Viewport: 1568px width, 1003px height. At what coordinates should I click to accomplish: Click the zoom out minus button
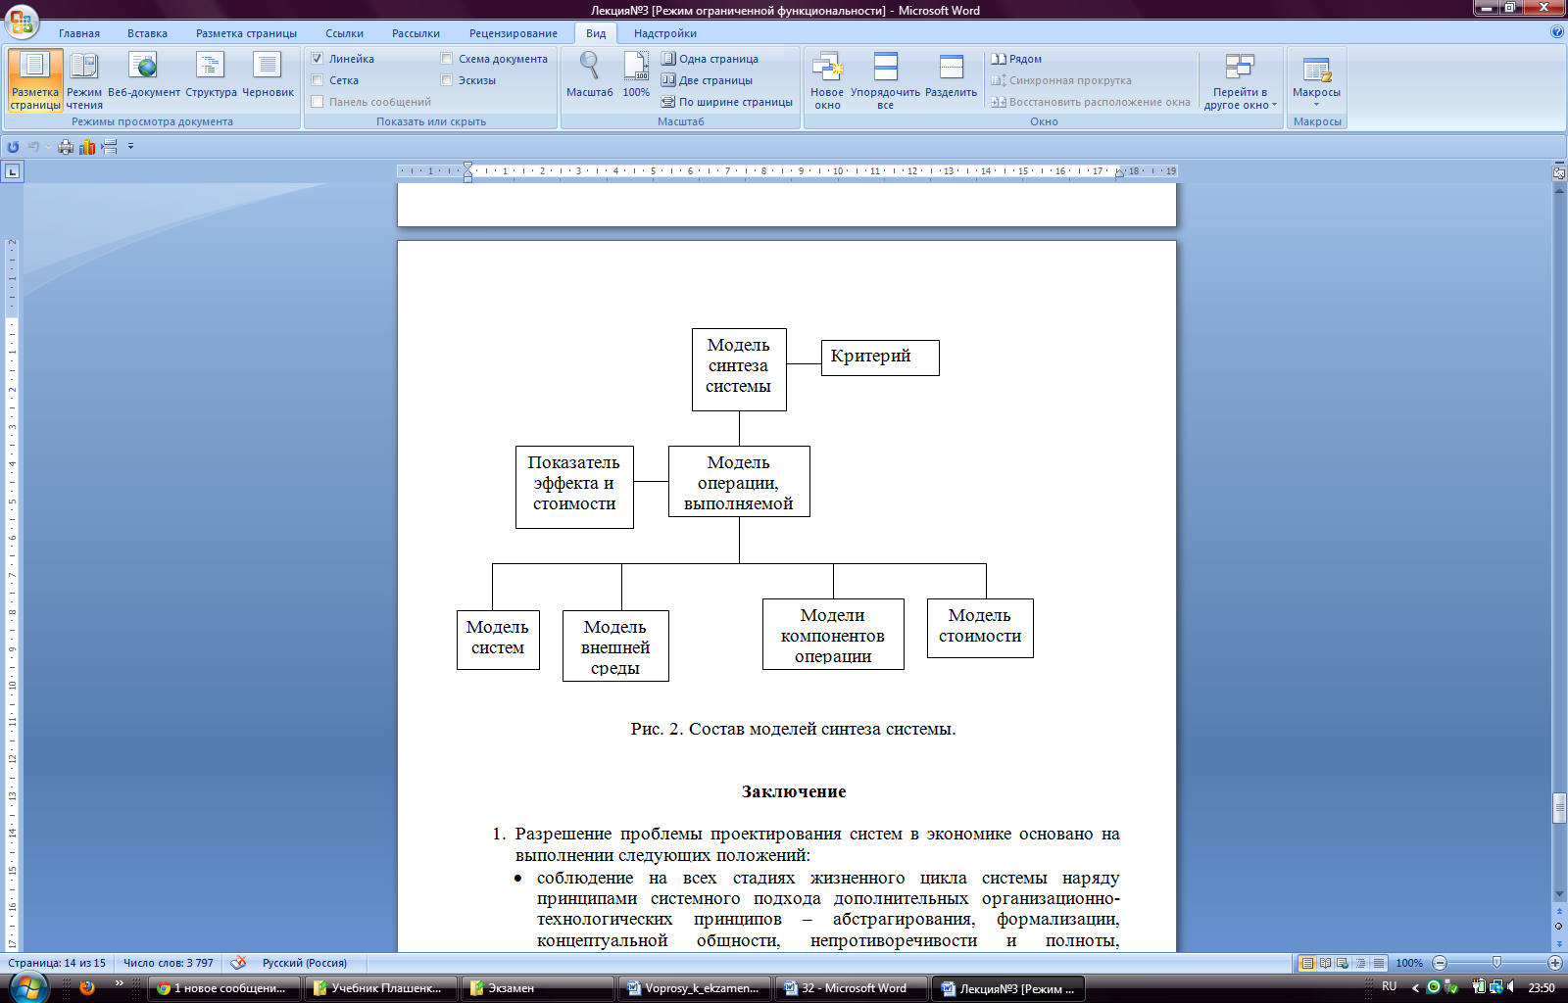1440,963
